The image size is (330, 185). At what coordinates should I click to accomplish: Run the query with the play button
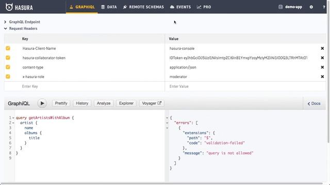pos(42,103)
